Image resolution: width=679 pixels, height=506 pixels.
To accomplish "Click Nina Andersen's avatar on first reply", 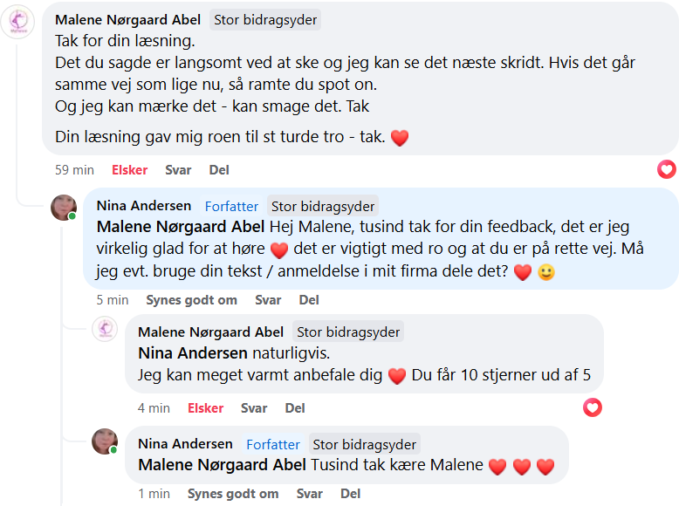I will pyautogui.click(x=64, y=208).
